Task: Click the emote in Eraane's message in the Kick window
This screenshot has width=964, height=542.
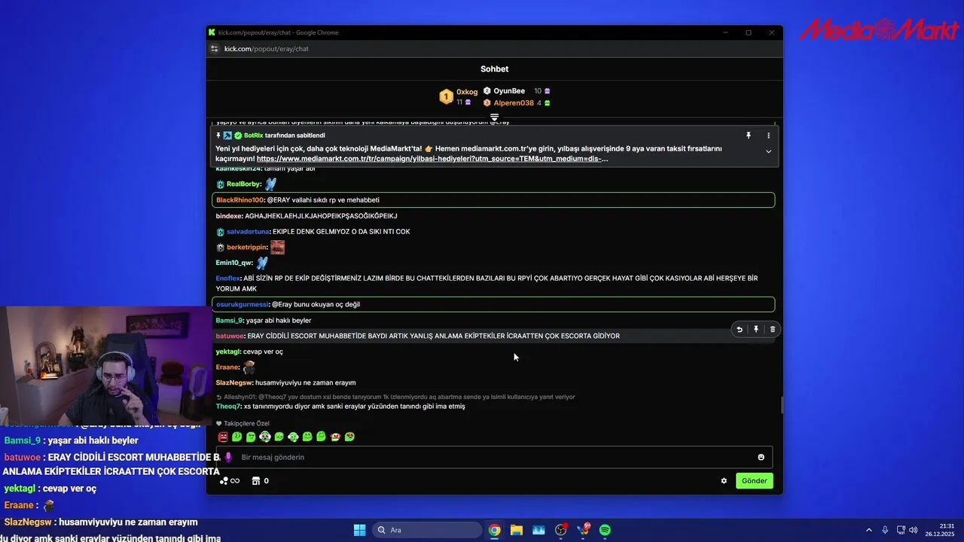Action: 249,367
